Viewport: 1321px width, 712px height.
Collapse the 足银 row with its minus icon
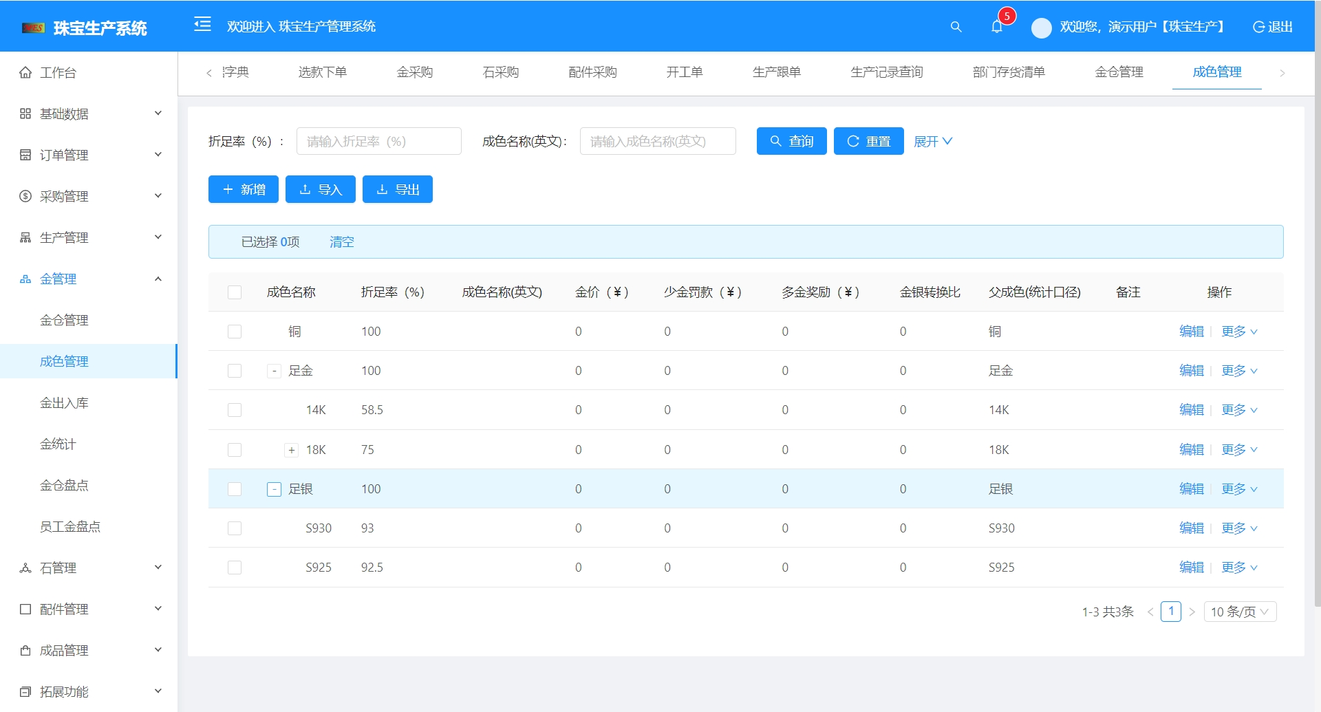274,488
